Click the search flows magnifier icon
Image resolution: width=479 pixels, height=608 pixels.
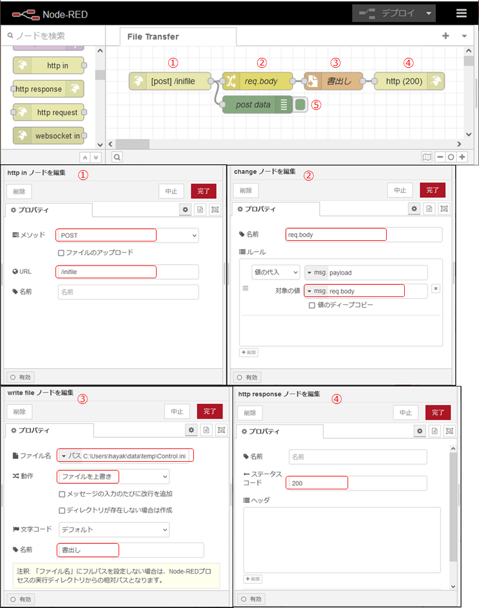(x=117, y=157)
